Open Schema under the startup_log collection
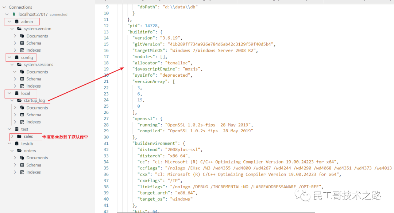This screenshot has height=213, width=394. 34,115
